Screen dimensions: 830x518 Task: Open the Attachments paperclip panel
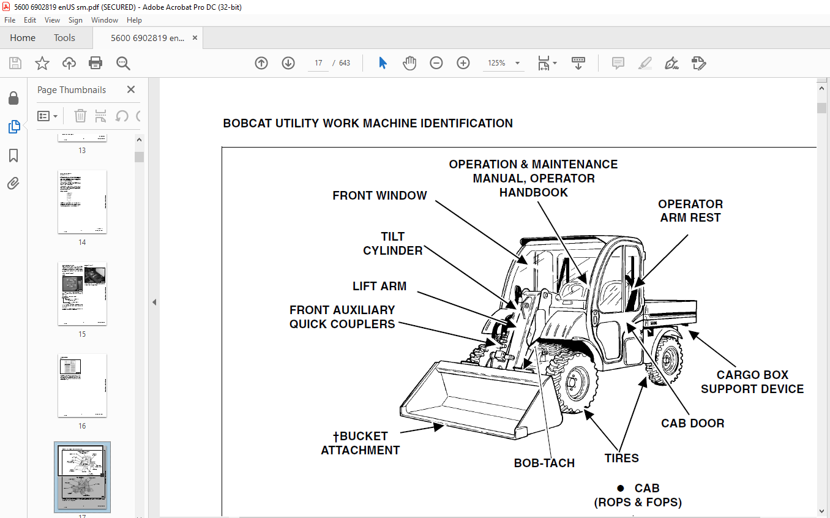coord(13,184)
